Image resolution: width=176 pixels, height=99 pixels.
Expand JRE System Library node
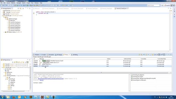(x=4, y=32)
